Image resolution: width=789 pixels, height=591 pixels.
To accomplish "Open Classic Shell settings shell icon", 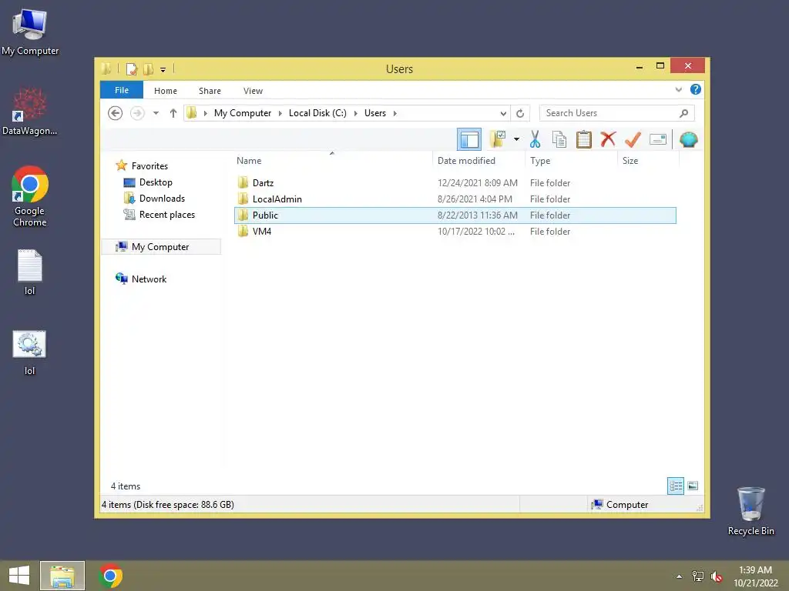I will pos(688,139).
